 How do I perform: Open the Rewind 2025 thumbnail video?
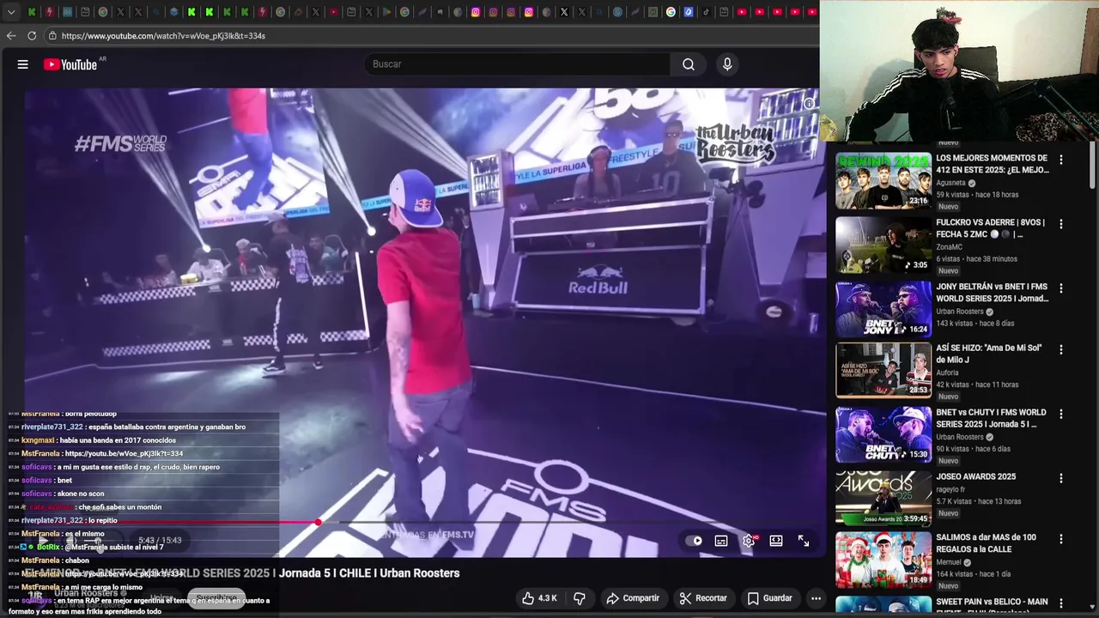pos(883,181)
